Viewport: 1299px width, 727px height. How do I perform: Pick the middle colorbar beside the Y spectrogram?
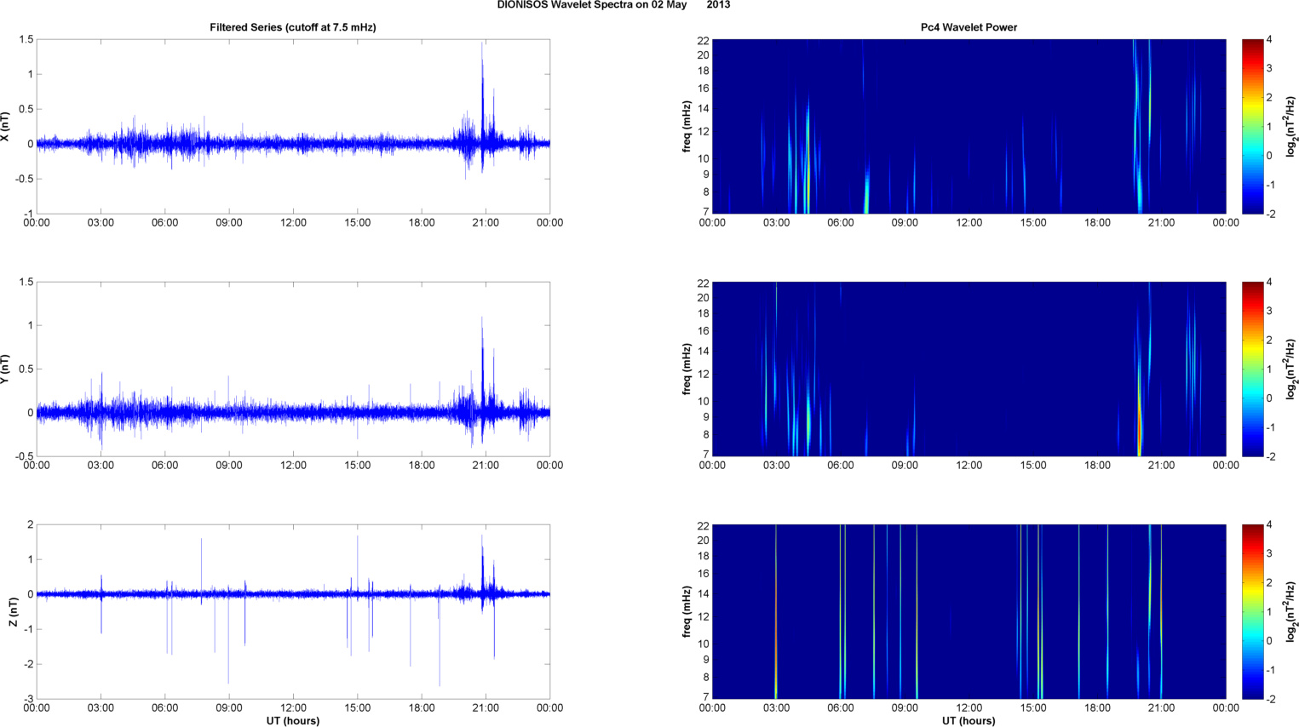[x=1252, y=369]
